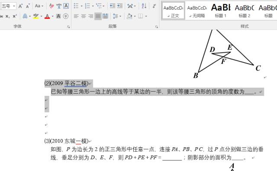
Task: Open line and paragraph spacing options
Action: [116, 16]
